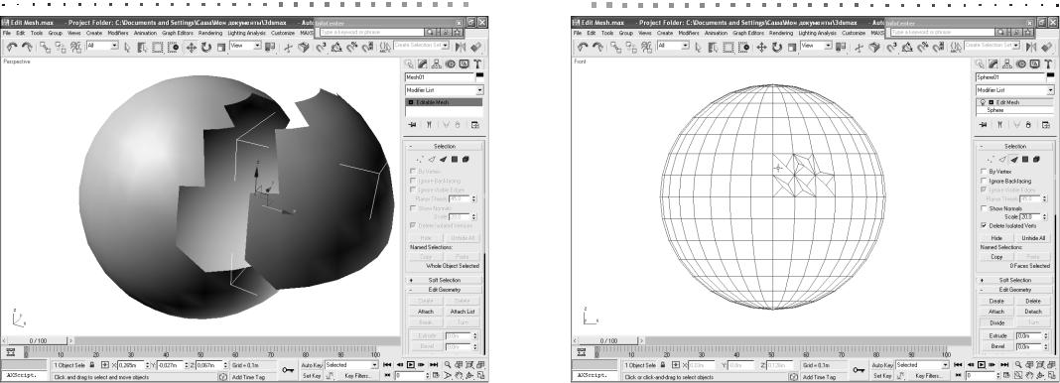Click Attach button in Perspective window
The height and width of the screenshot is (383, 1060).
(x=426, y=312)
